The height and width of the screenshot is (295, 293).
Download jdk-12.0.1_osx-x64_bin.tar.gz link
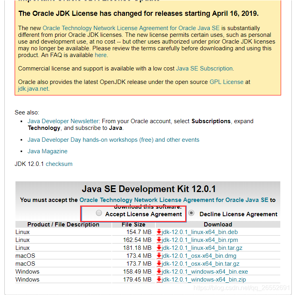coord(201,264)
